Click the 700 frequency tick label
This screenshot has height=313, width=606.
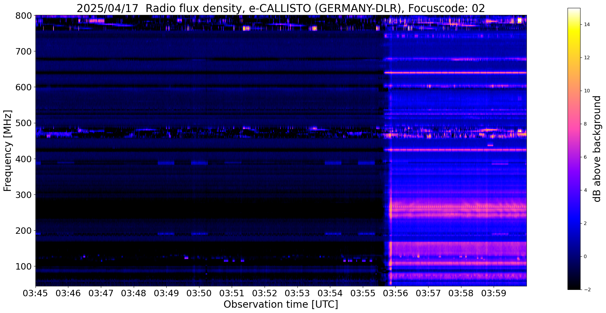pyautogui.click(x=24, y=51)
